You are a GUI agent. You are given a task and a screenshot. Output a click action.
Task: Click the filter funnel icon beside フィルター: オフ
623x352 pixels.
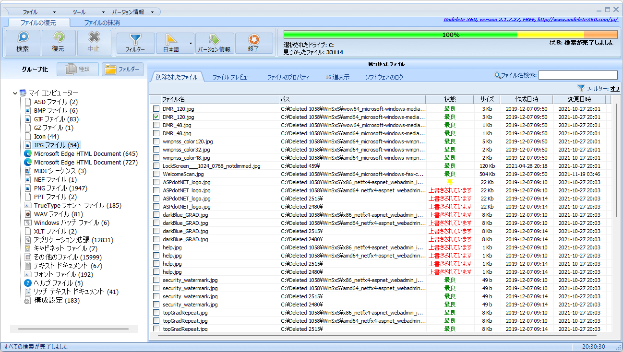coord(581,88)
